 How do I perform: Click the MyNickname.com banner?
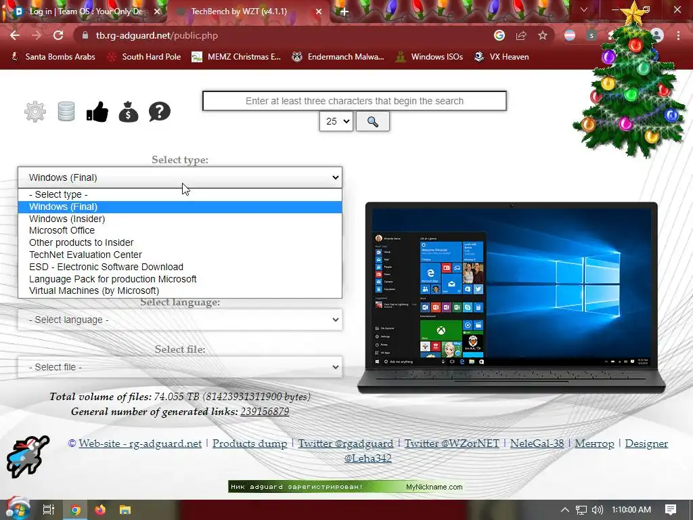pyautogui.click(x=346, y=487)
